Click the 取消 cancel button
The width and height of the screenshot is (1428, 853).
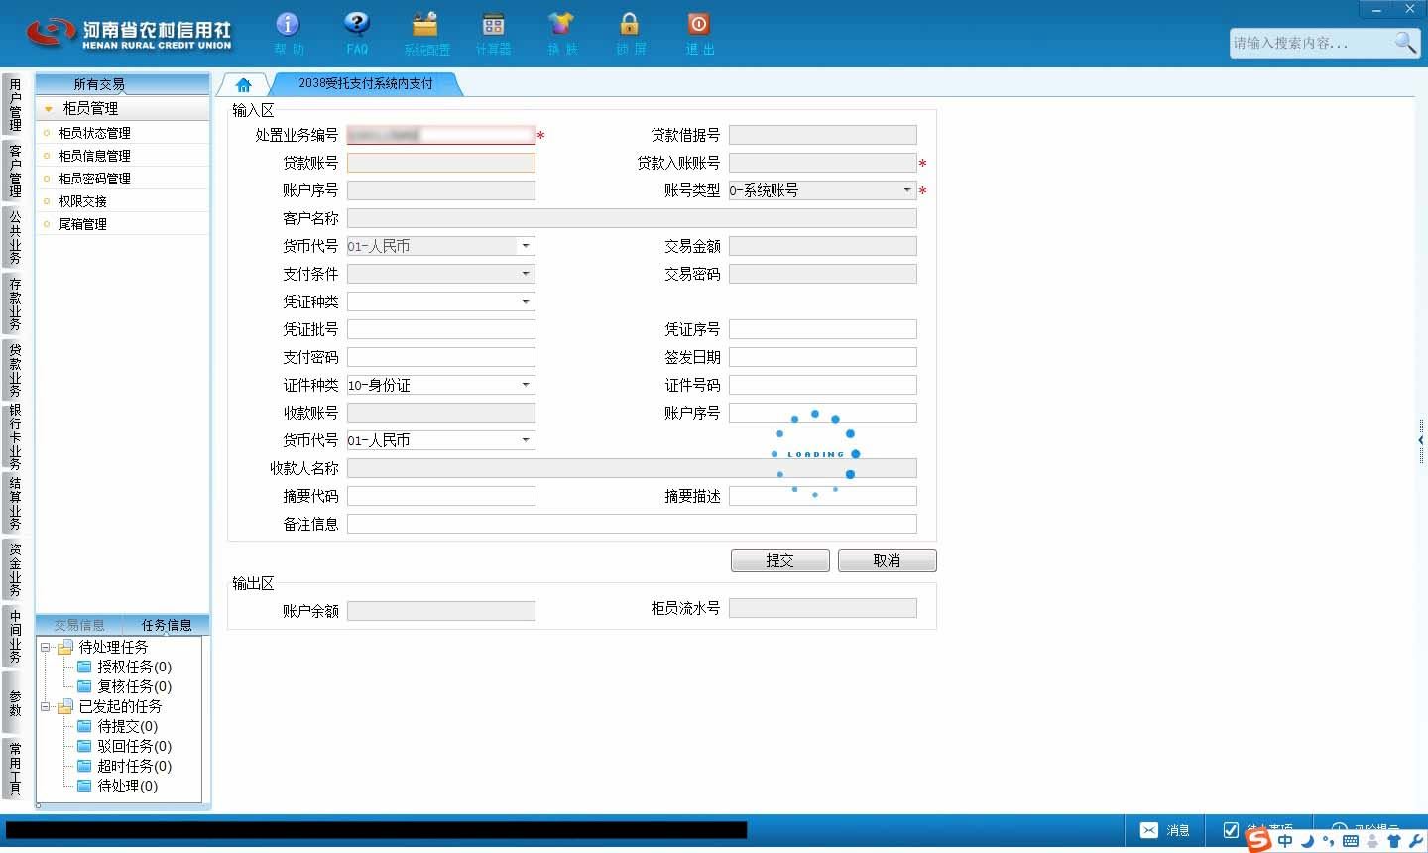pyautogui.click(x=888, y=561)
